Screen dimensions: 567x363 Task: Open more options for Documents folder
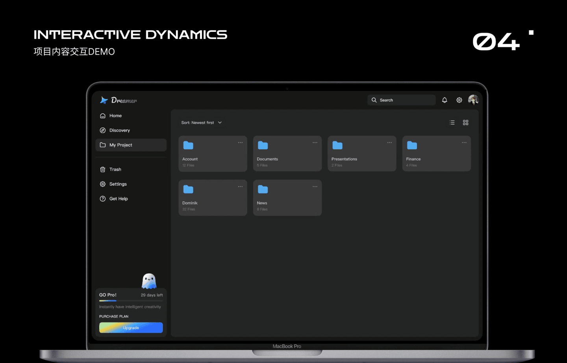[315, 143]
